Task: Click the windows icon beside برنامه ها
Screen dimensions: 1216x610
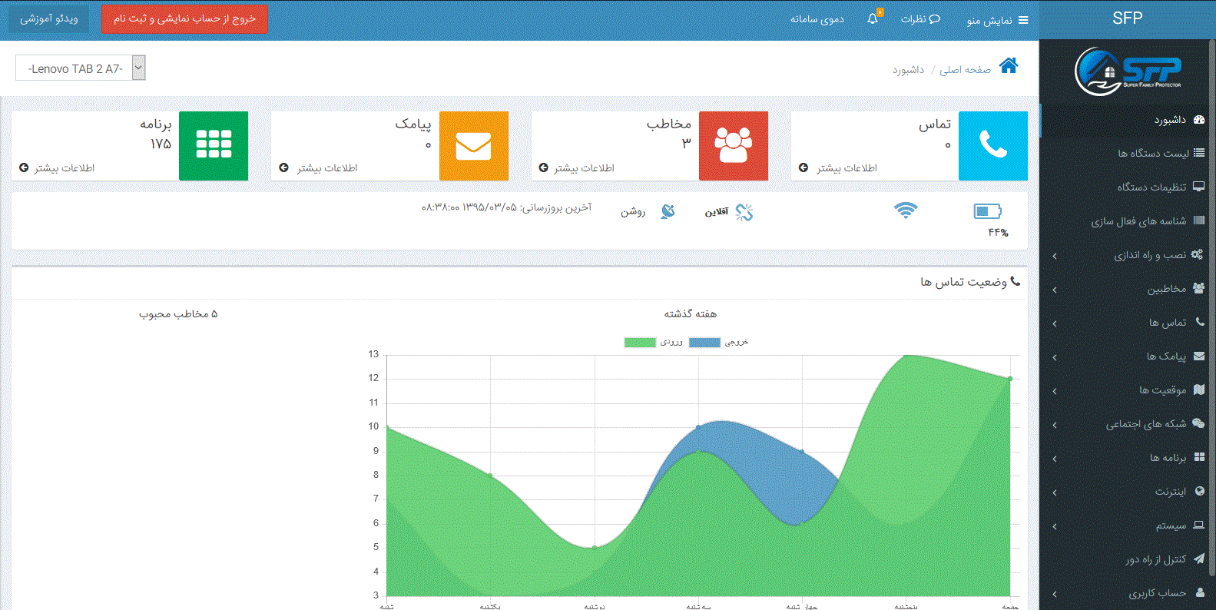Action: pyautogui.click(x=1199, y=457)
